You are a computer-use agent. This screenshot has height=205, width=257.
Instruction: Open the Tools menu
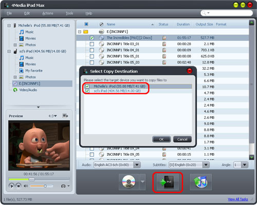point(69,13)
